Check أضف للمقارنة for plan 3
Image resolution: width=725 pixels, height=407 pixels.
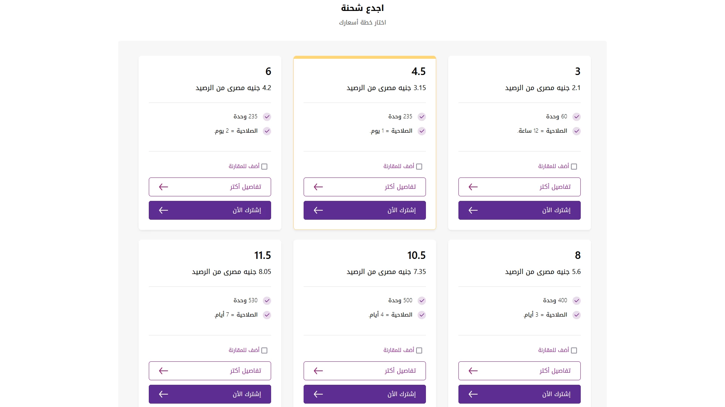pos(574,167)
